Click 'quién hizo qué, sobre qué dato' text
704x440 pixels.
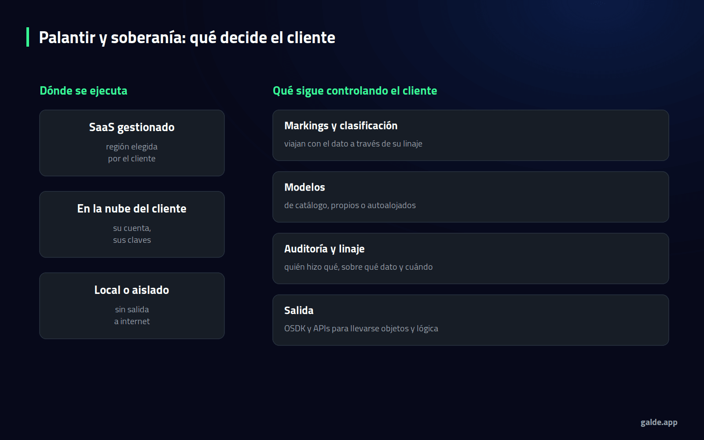click(358, 267)
